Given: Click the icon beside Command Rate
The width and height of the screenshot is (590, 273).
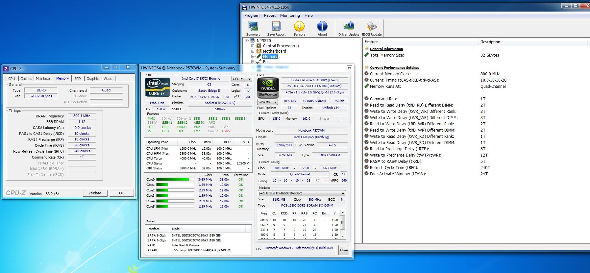Looking at the screenshot, I should point(366,99).
